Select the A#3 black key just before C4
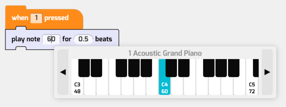286x107 pixels. tap(146, 68)
